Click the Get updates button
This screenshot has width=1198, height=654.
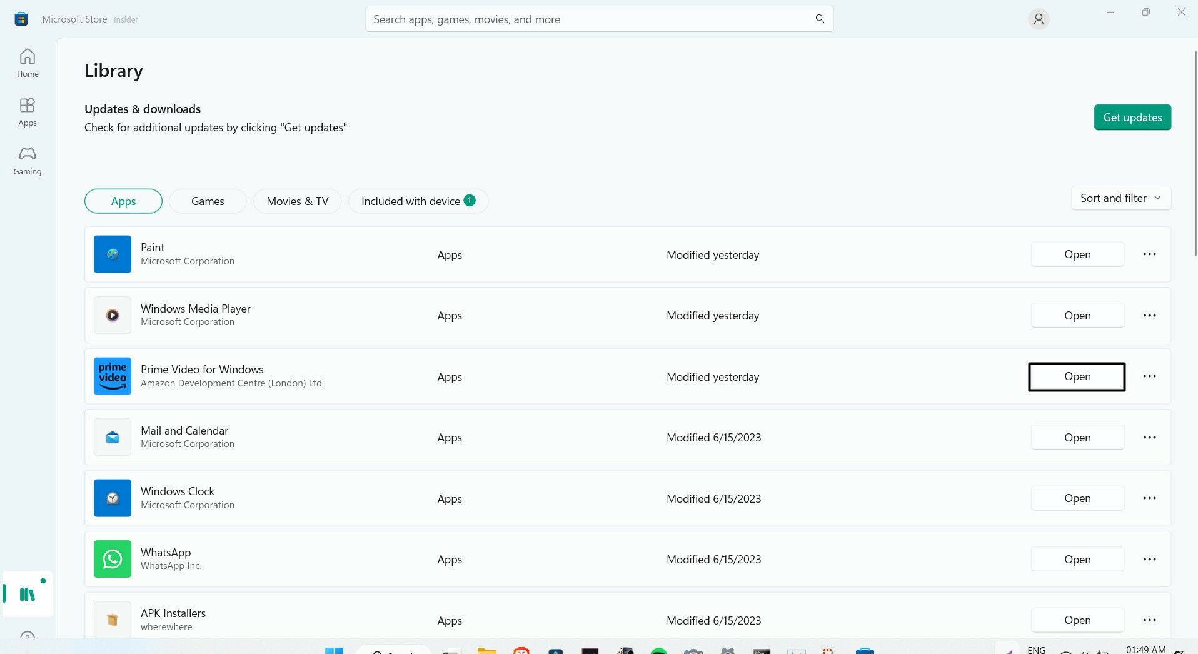coord(1132,118)
